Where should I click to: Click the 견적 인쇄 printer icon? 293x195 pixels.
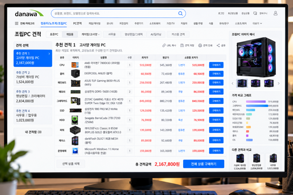pos(200,45)
